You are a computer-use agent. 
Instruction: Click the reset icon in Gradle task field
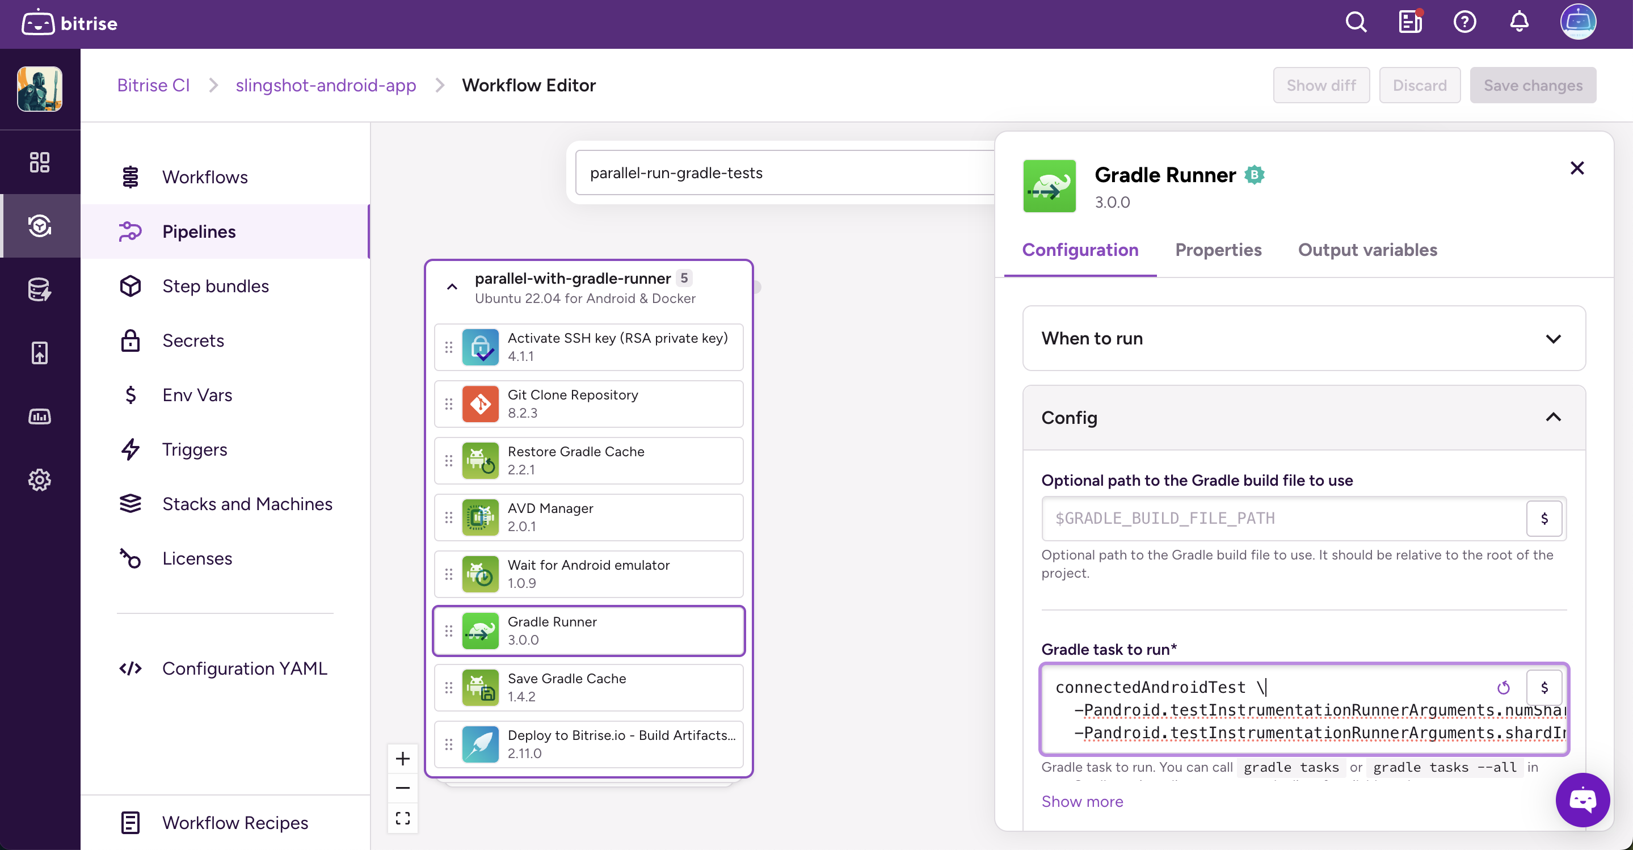pos(1503,688)
